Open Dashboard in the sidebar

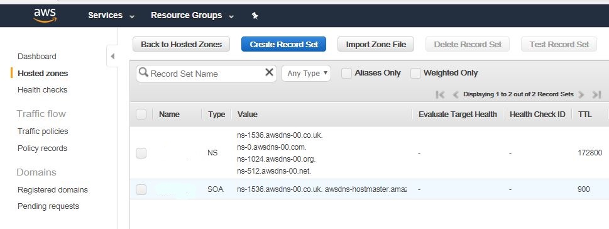click(37, 57)
